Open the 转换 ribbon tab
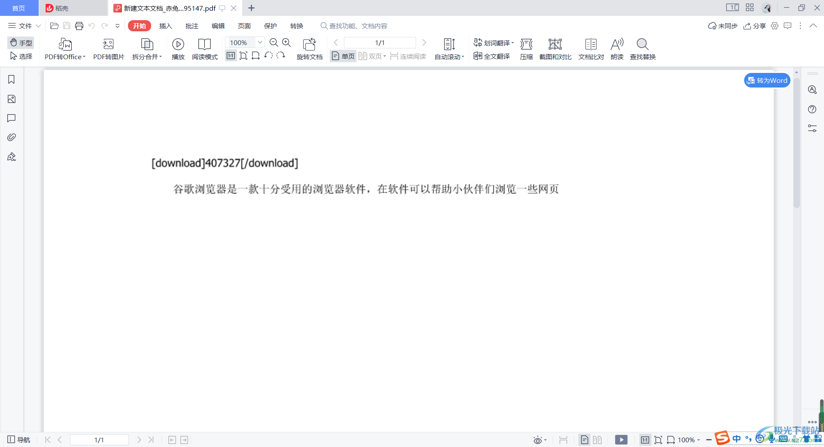824x447 pixels. (297, 26)
